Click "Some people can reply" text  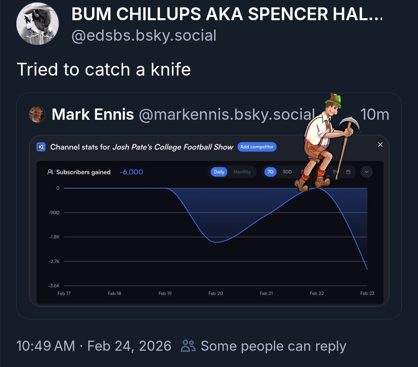pyautogui.click(x=273, y=346)
